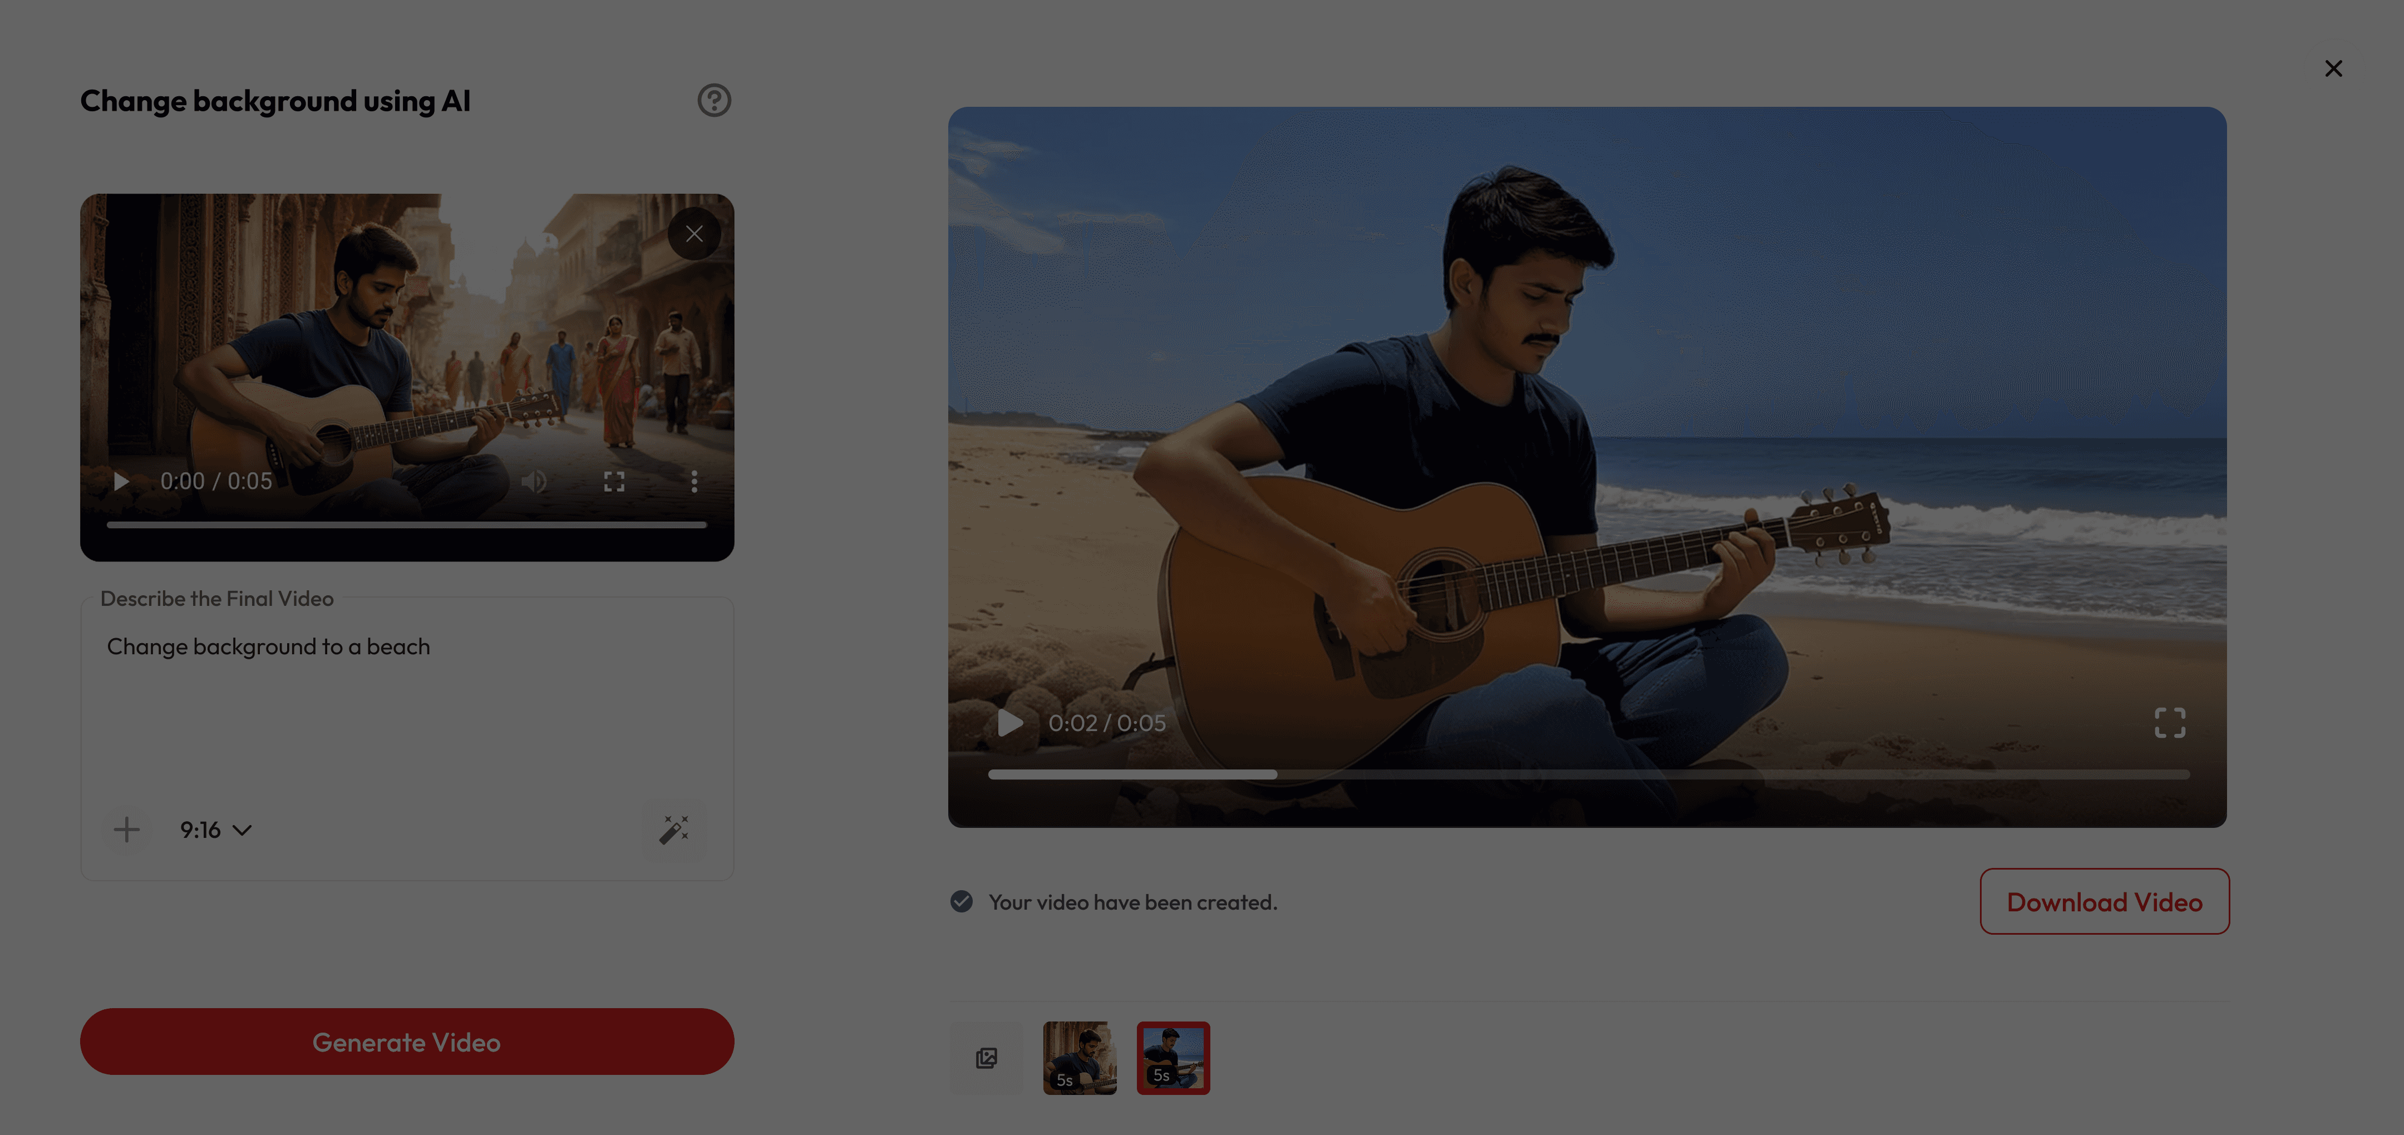The image size is (2404, 1135).
Task: Select the beach video thumbnail
Action: coord(1173,1058)
